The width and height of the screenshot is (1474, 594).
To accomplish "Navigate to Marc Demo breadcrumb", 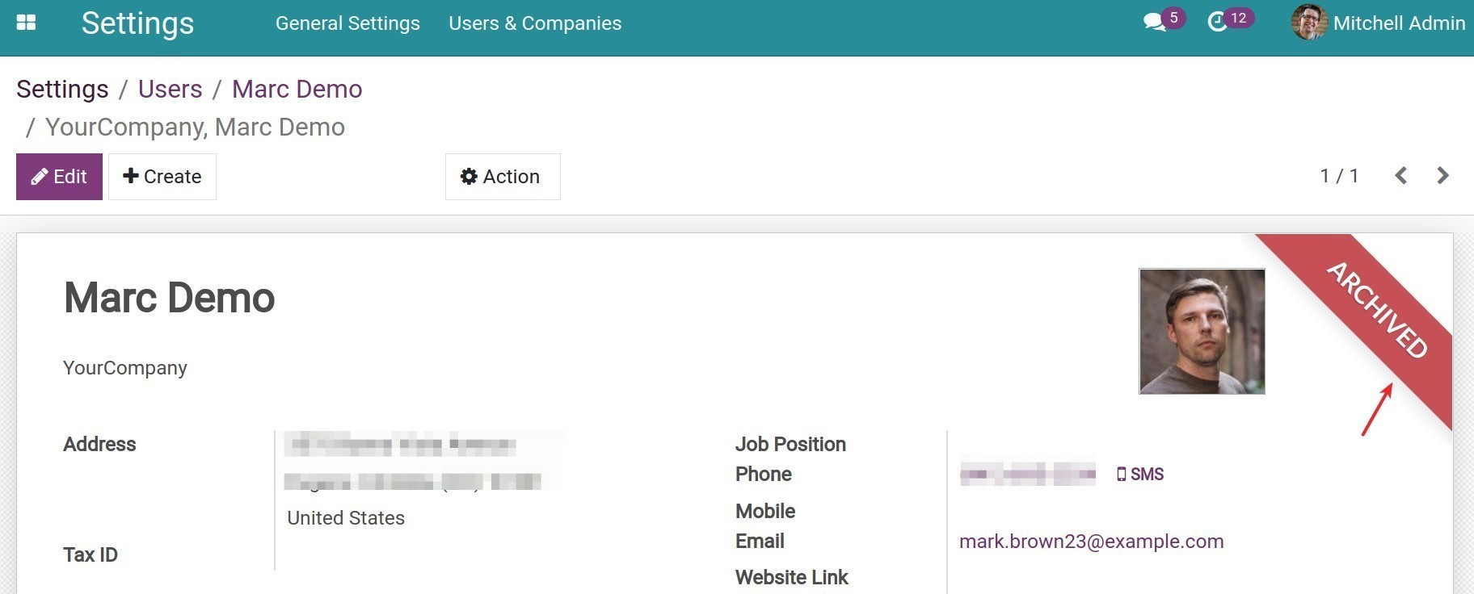I will [x=297, y=89].
